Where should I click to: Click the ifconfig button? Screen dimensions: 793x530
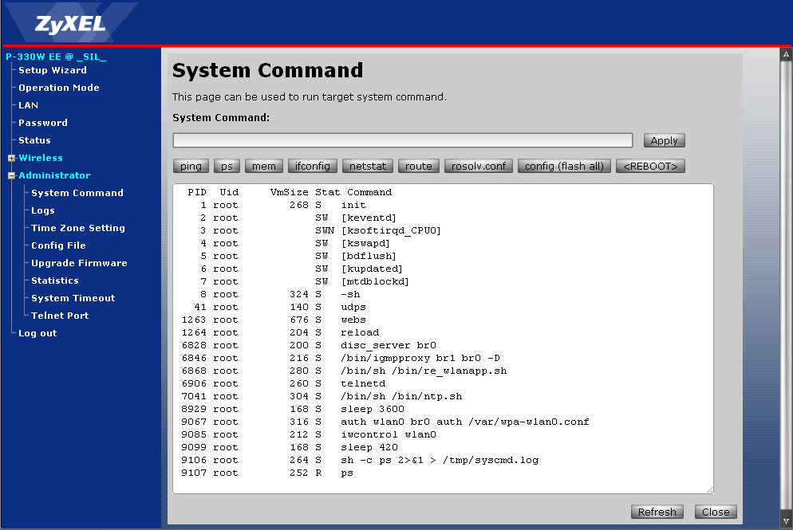(313, 167)
